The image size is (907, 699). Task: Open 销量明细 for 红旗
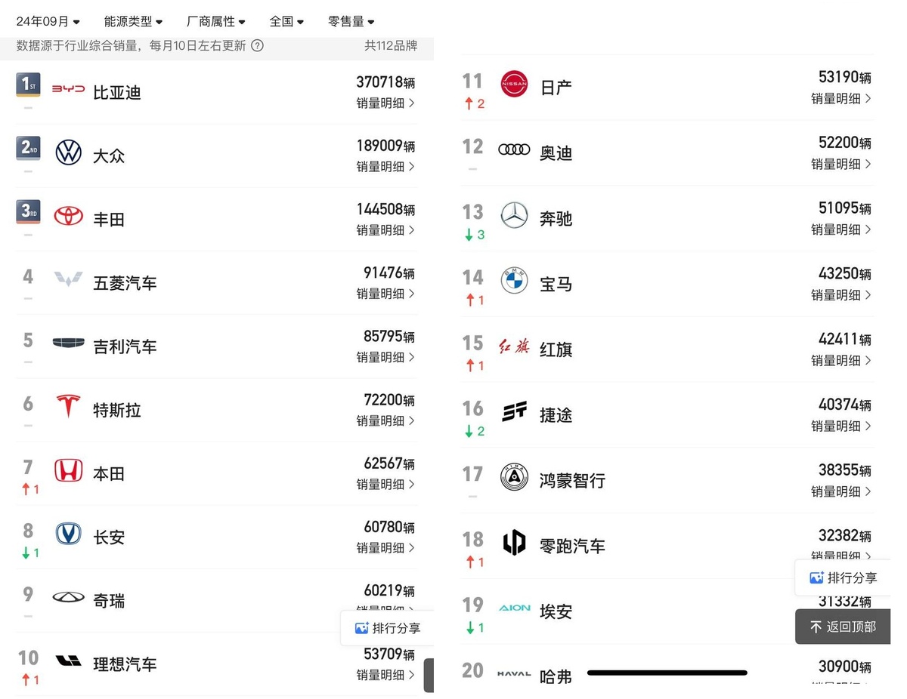(841, 360)
